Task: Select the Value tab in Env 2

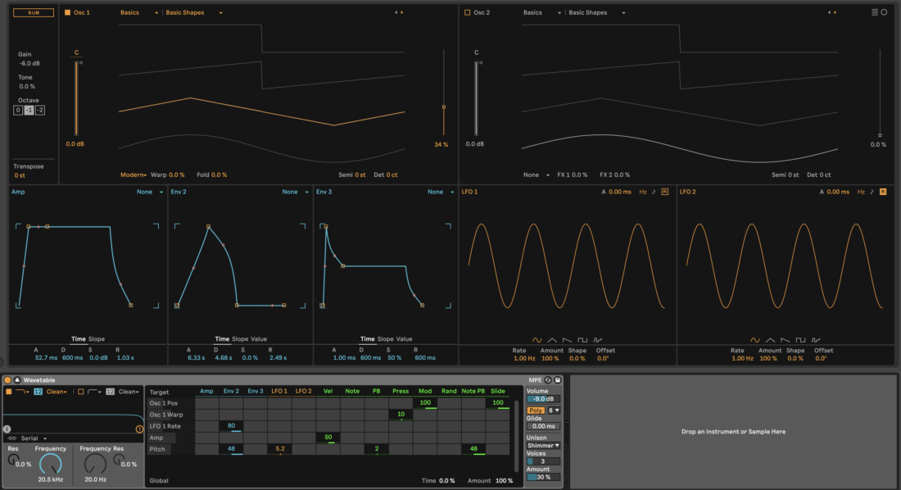Action: (259, 338)
